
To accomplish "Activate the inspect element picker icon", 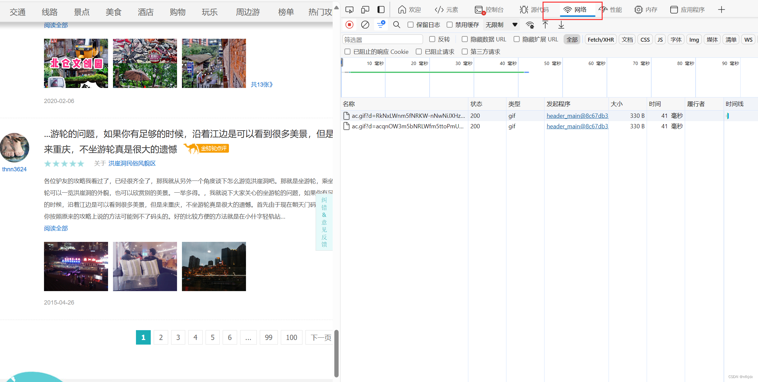I will coord(349,10).
